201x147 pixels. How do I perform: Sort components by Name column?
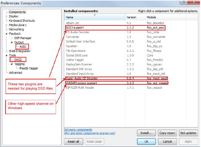click(x=95, y=17)
